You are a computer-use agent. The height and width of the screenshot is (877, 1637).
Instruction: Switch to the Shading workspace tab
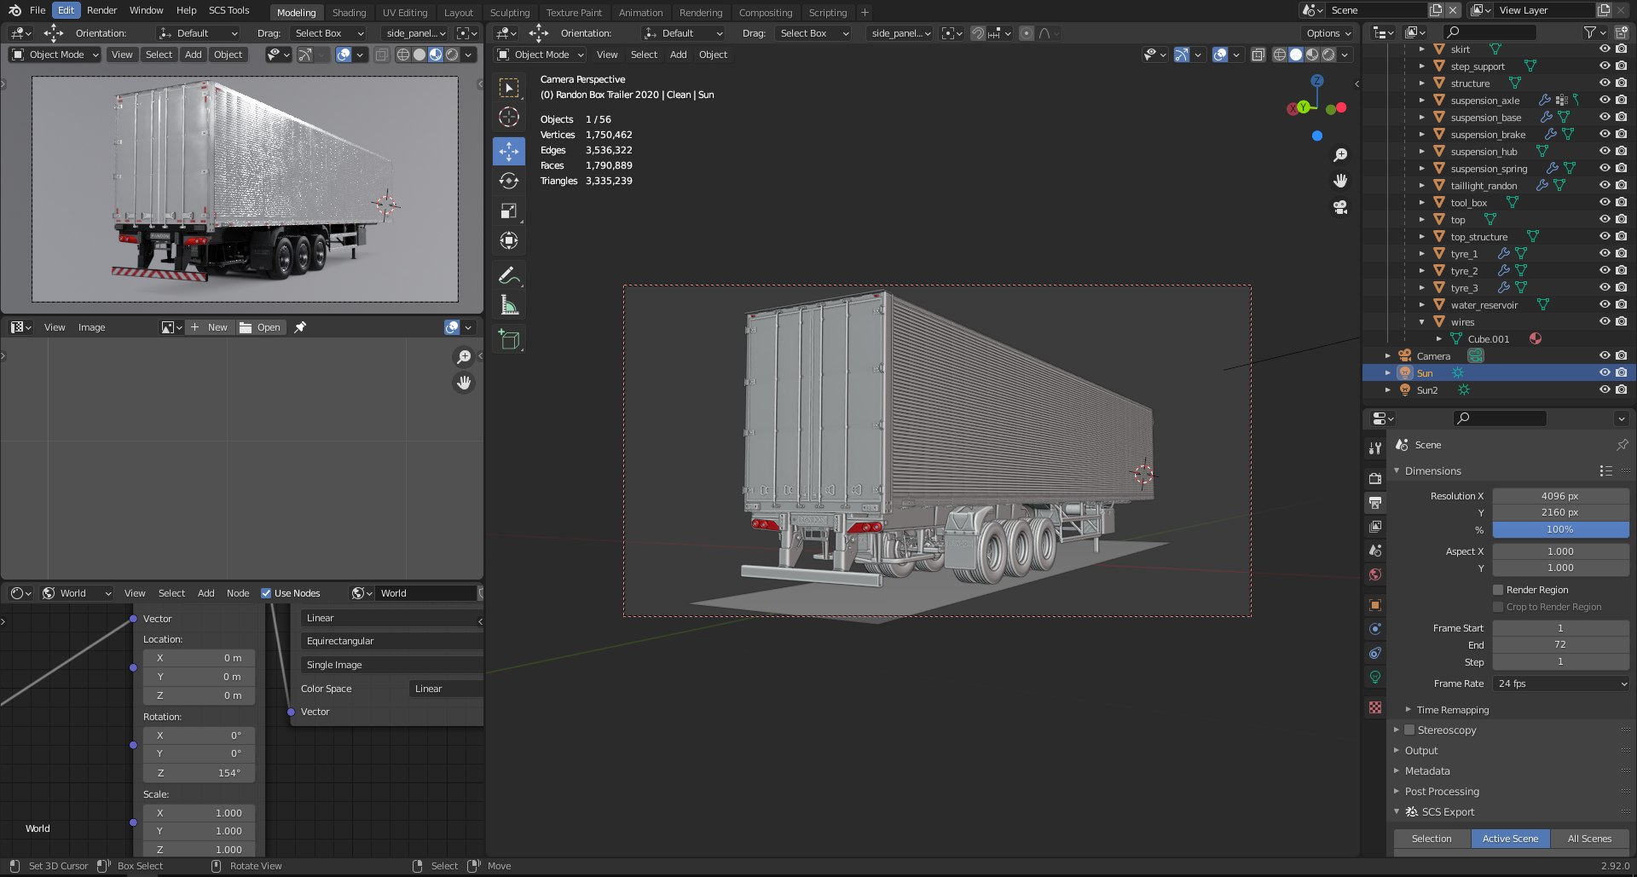pos(349,13)
